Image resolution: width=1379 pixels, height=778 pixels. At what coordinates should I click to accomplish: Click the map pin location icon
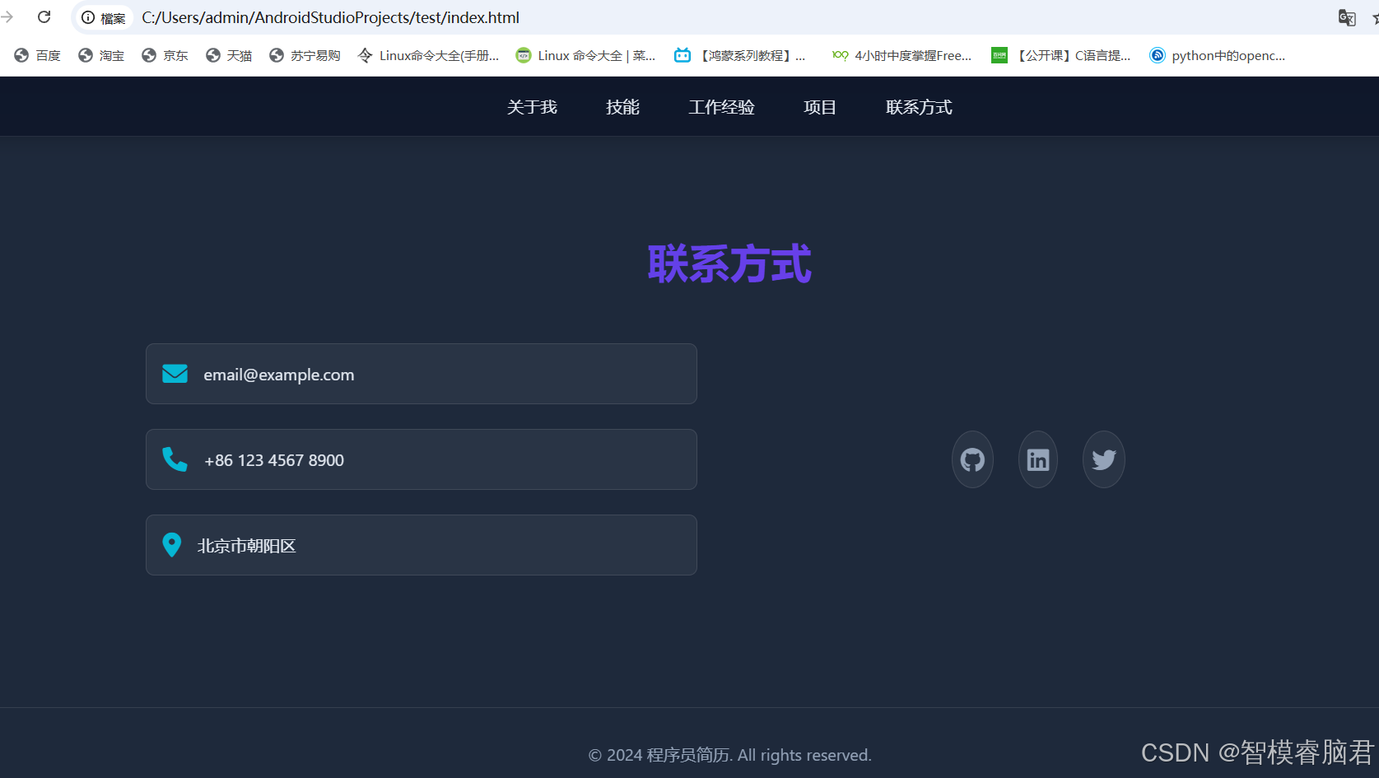coord(171,545)
